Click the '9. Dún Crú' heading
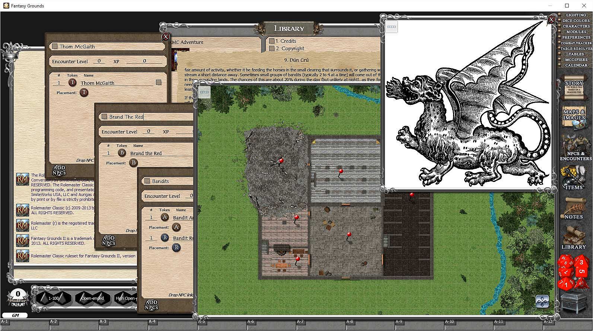Viewport: 593px width, 331px height. click(296, 60)
